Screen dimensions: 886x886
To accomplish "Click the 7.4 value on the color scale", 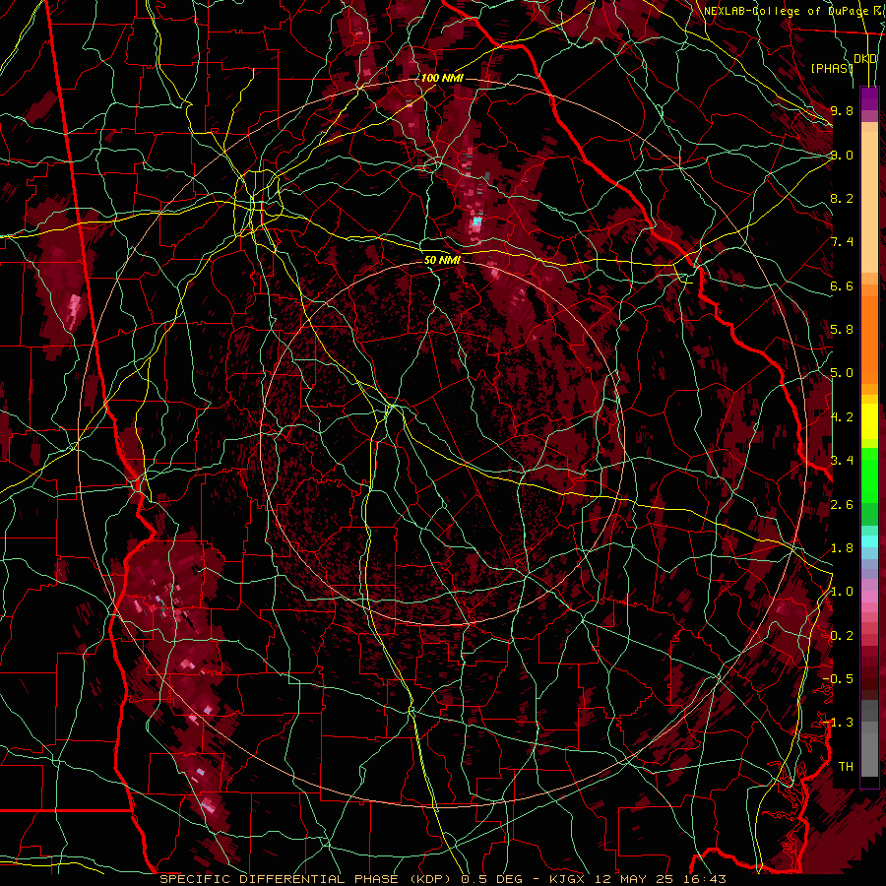I will [x=842, y=242].
